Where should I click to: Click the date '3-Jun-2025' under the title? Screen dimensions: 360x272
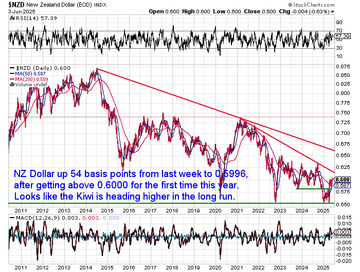[x=22, y=11]
